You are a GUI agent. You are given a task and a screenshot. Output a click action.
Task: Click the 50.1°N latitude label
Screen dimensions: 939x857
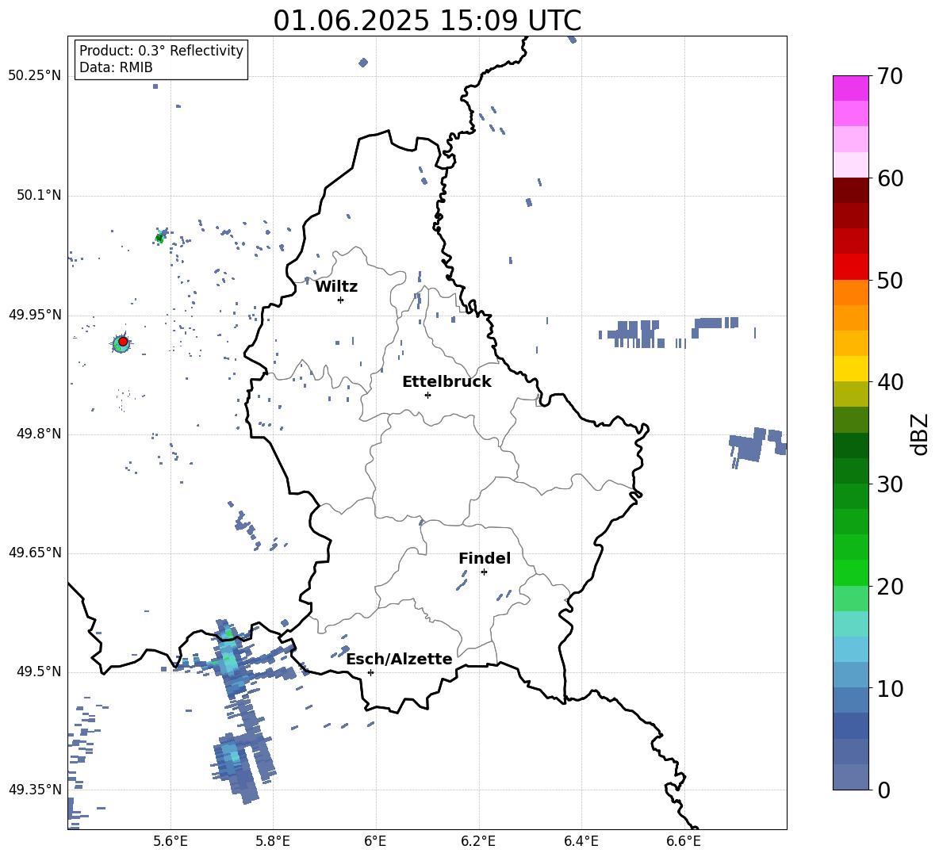(x=39, y=195)
